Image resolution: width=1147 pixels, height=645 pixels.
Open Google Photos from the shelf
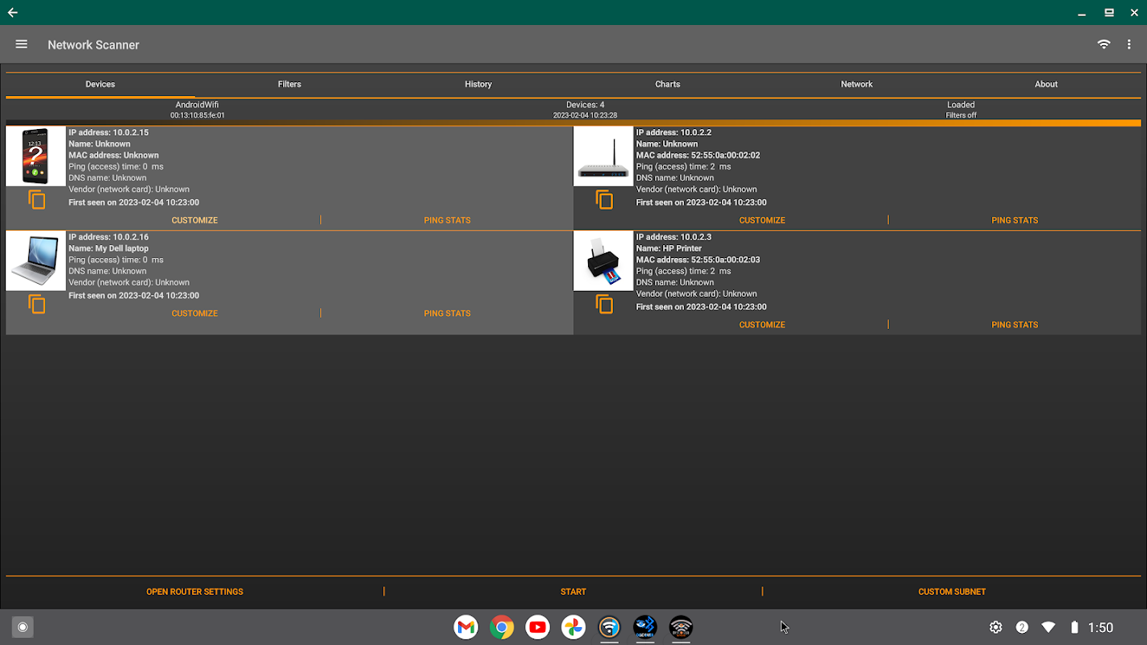[x=573, y=627]
